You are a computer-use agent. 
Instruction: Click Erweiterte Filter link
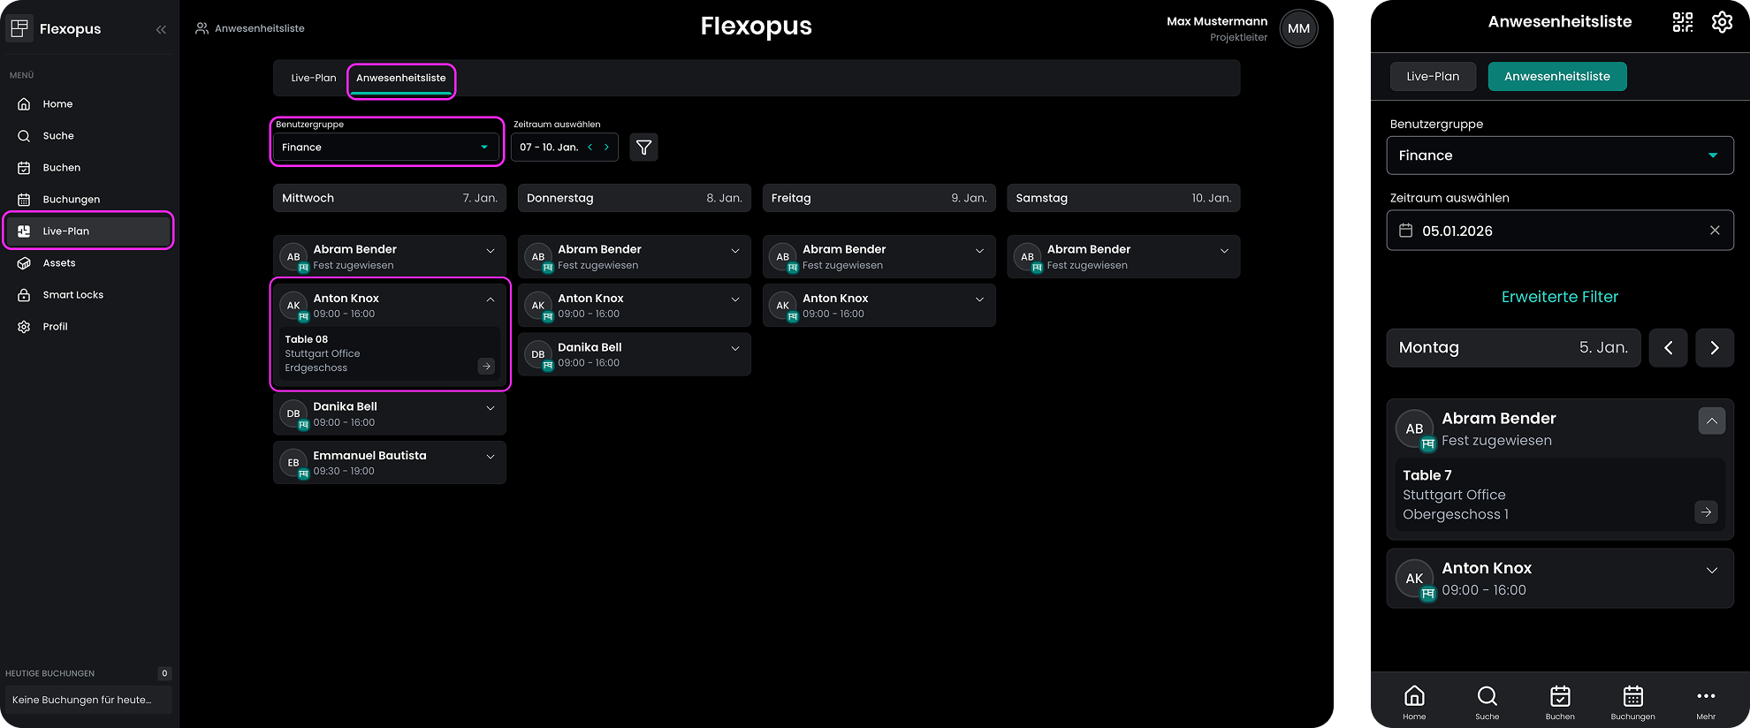click(x=1559, y=297)
